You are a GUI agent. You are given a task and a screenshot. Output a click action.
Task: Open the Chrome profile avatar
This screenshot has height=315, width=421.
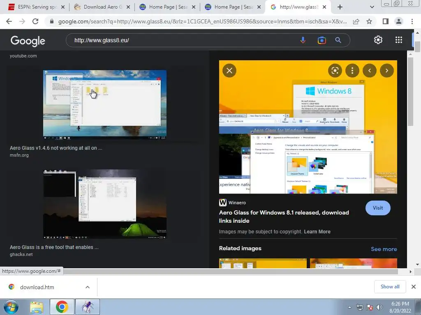(x=399, y=21)
